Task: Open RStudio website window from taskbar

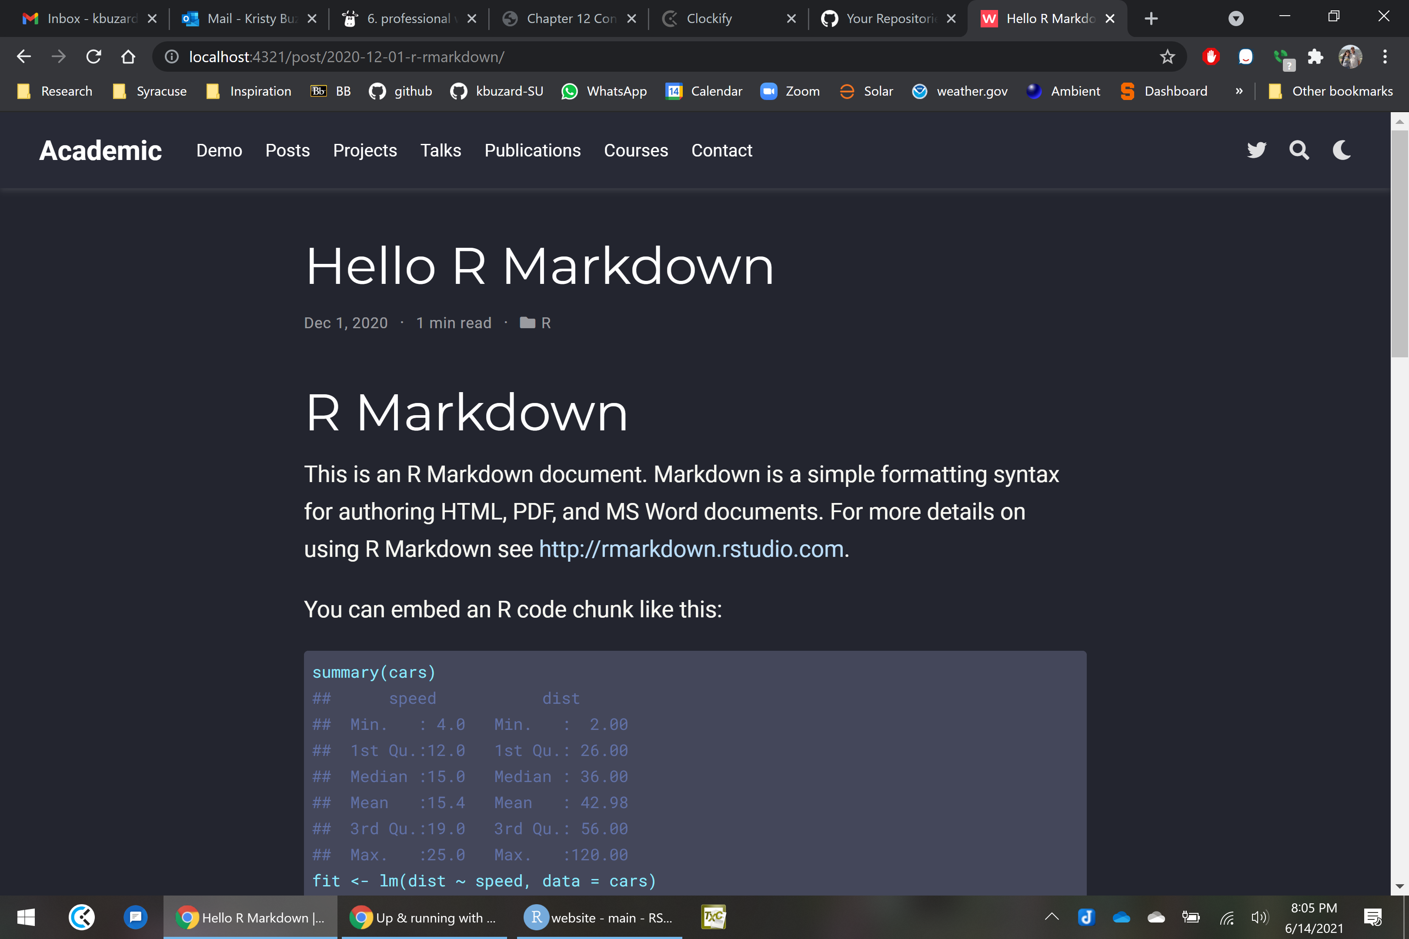Action: click(599, 917)
